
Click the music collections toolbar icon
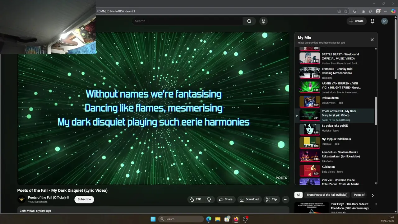pyautogui.click(x=363, y=11)
